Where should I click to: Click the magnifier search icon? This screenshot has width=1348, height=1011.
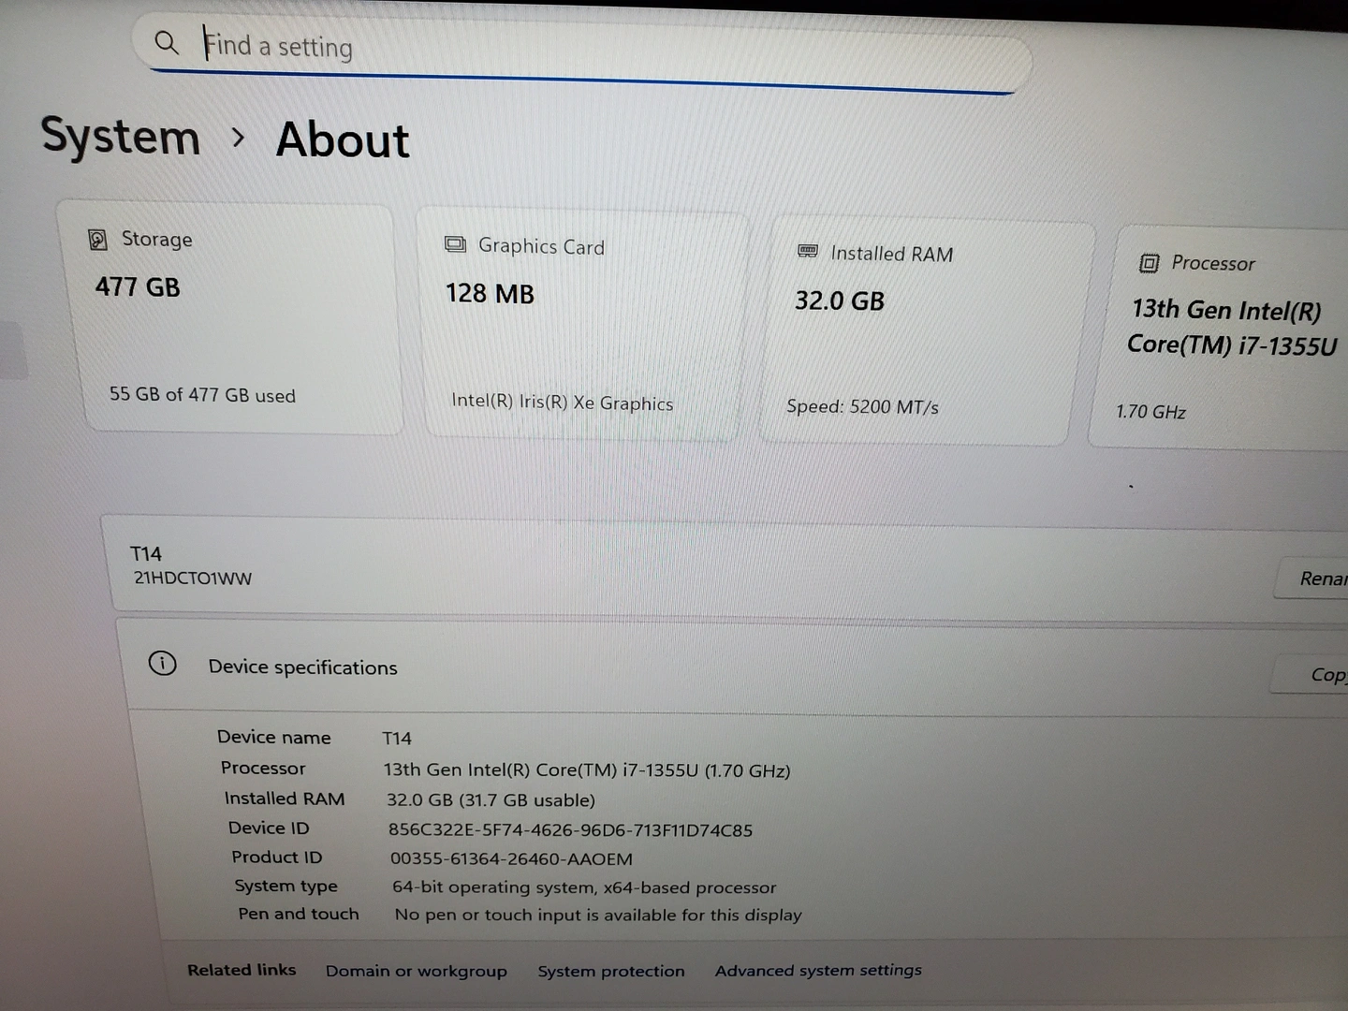click(x=167, y=42)
